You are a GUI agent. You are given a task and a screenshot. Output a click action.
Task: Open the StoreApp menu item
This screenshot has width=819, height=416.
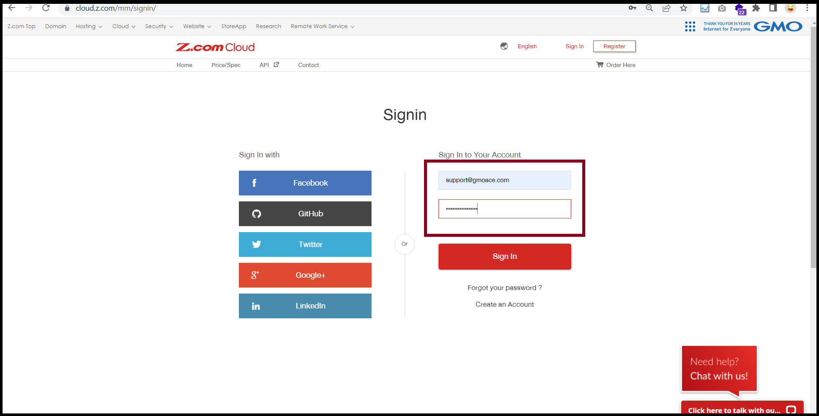pos(234,26)
